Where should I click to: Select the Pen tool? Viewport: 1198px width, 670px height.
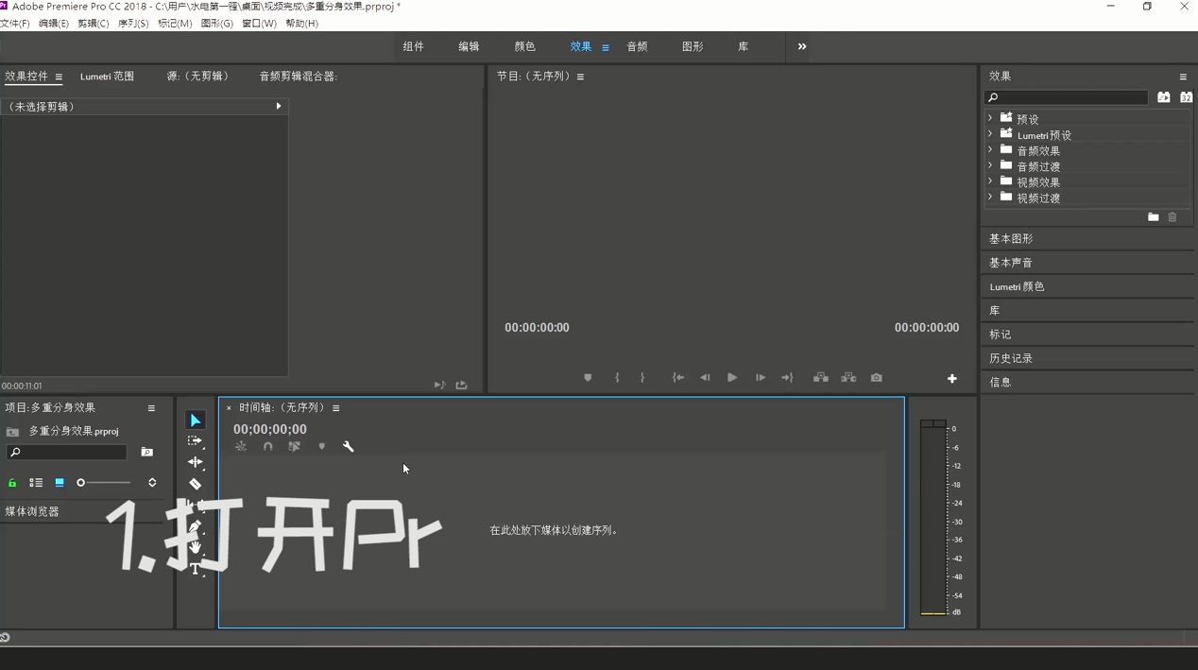[195, 526]
